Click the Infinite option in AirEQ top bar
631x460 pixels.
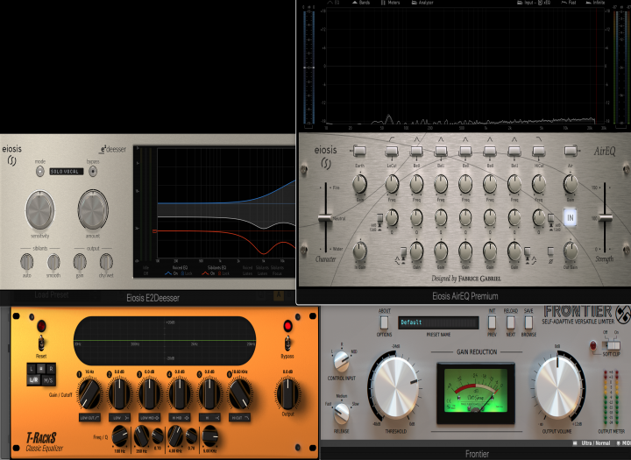(x=595, y=3)
